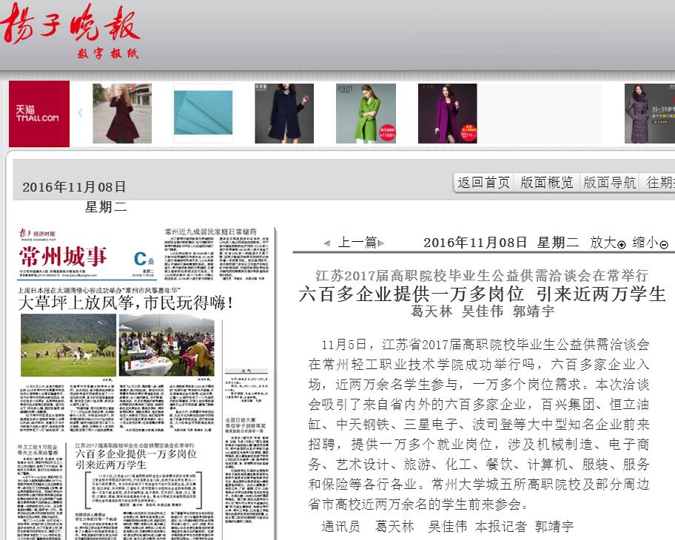The image size is (675, 540).
Task: Open 版面概览 page overview
Action: click(x=546, y=183)
